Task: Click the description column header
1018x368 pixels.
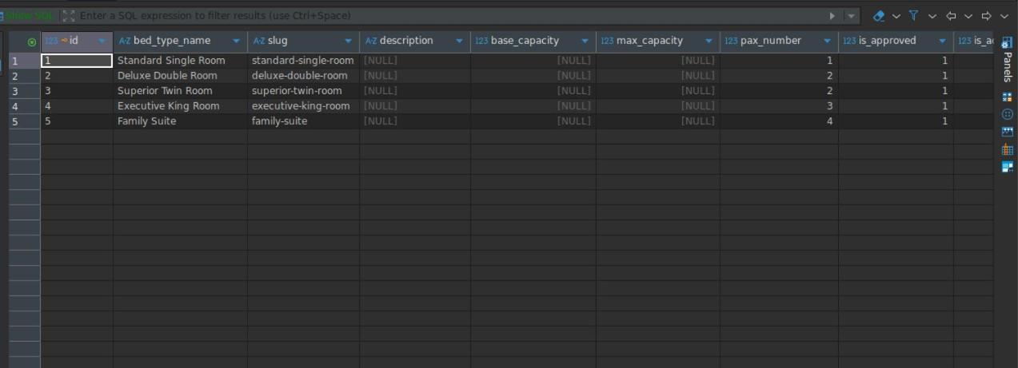Action: (x=405, y=41)
